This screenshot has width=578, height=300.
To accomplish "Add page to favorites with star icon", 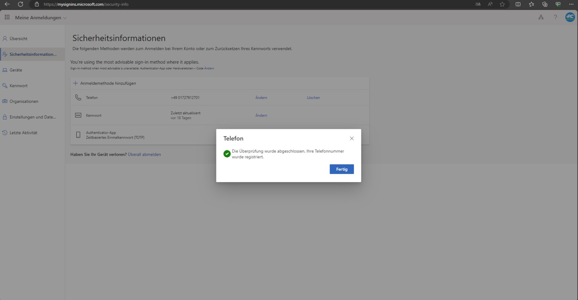I will [502, 4].
